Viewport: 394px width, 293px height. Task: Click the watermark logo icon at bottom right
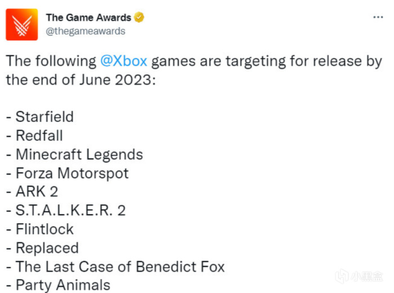coord(343,277)
